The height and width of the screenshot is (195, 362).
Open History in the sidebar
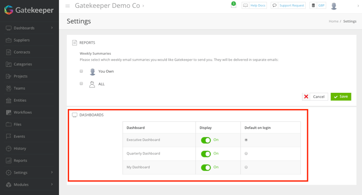(x=20, y=148)
